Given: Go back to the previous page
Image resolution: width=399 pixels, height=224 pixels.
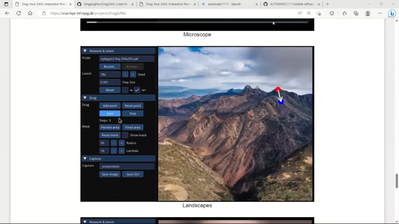Looking at the screenshot, I should coord(7,13).
